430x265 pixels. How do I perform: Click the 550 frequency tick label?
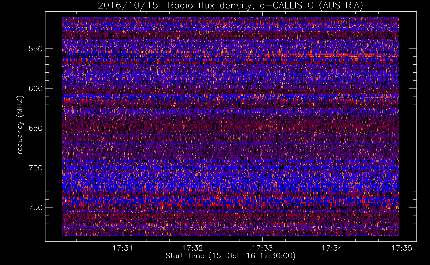pos(36,49)
